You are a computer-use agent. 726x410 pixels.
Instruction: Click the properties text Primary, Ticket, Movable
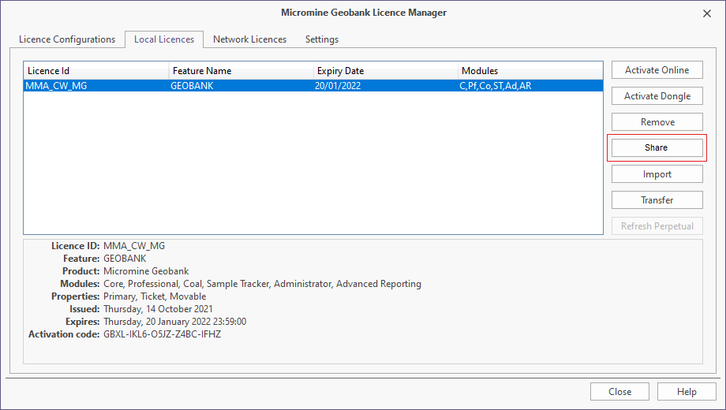point(155,296)
